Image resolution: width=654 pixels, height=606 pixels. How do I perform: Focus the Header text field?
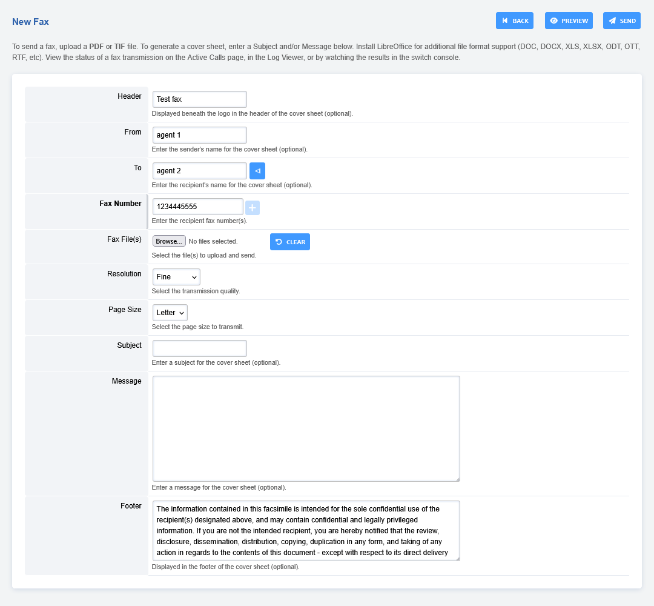199,99
